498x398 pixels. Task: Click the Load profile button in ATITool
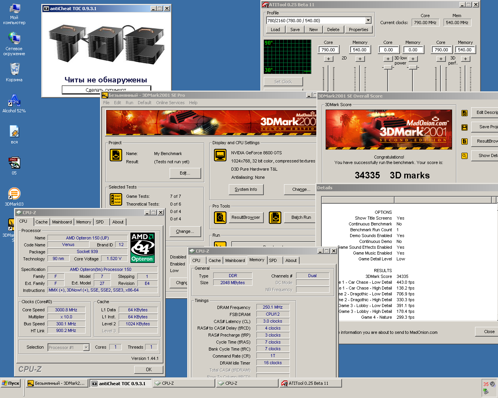point(275,30)
